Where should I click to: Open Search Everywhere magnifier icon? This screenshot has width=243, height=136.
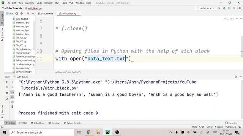[240, 8]
